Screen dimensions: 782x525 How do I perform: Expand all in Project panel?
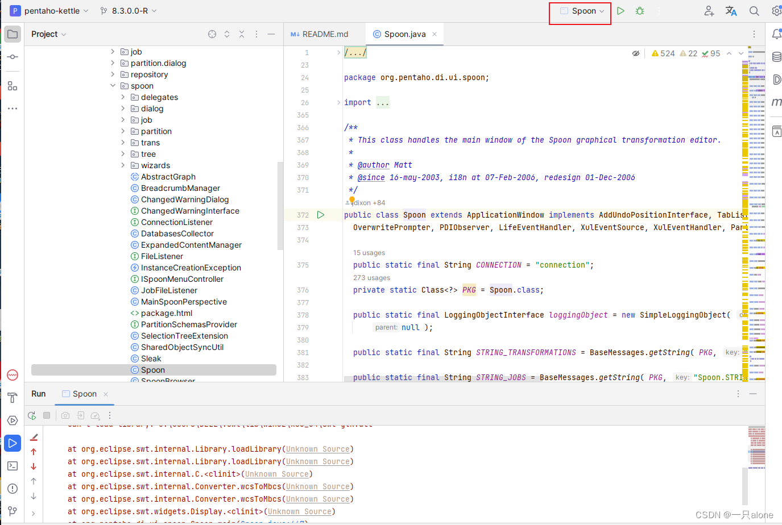227,34
